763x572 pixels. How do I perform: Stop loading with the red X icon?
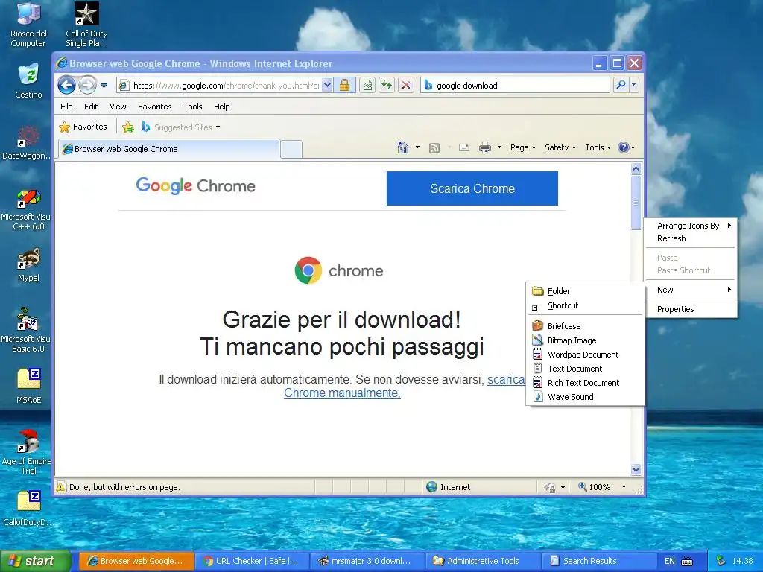coord(406,86)
